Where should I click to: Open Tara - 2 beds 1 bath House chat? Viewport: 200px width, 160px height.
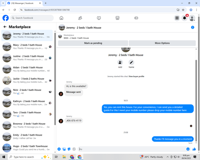[27, 114]
